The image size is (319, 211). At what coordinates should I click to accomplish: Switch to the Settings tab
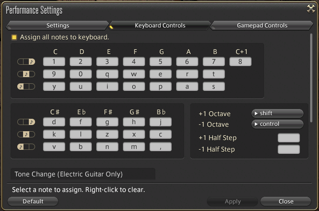[58, 25]
